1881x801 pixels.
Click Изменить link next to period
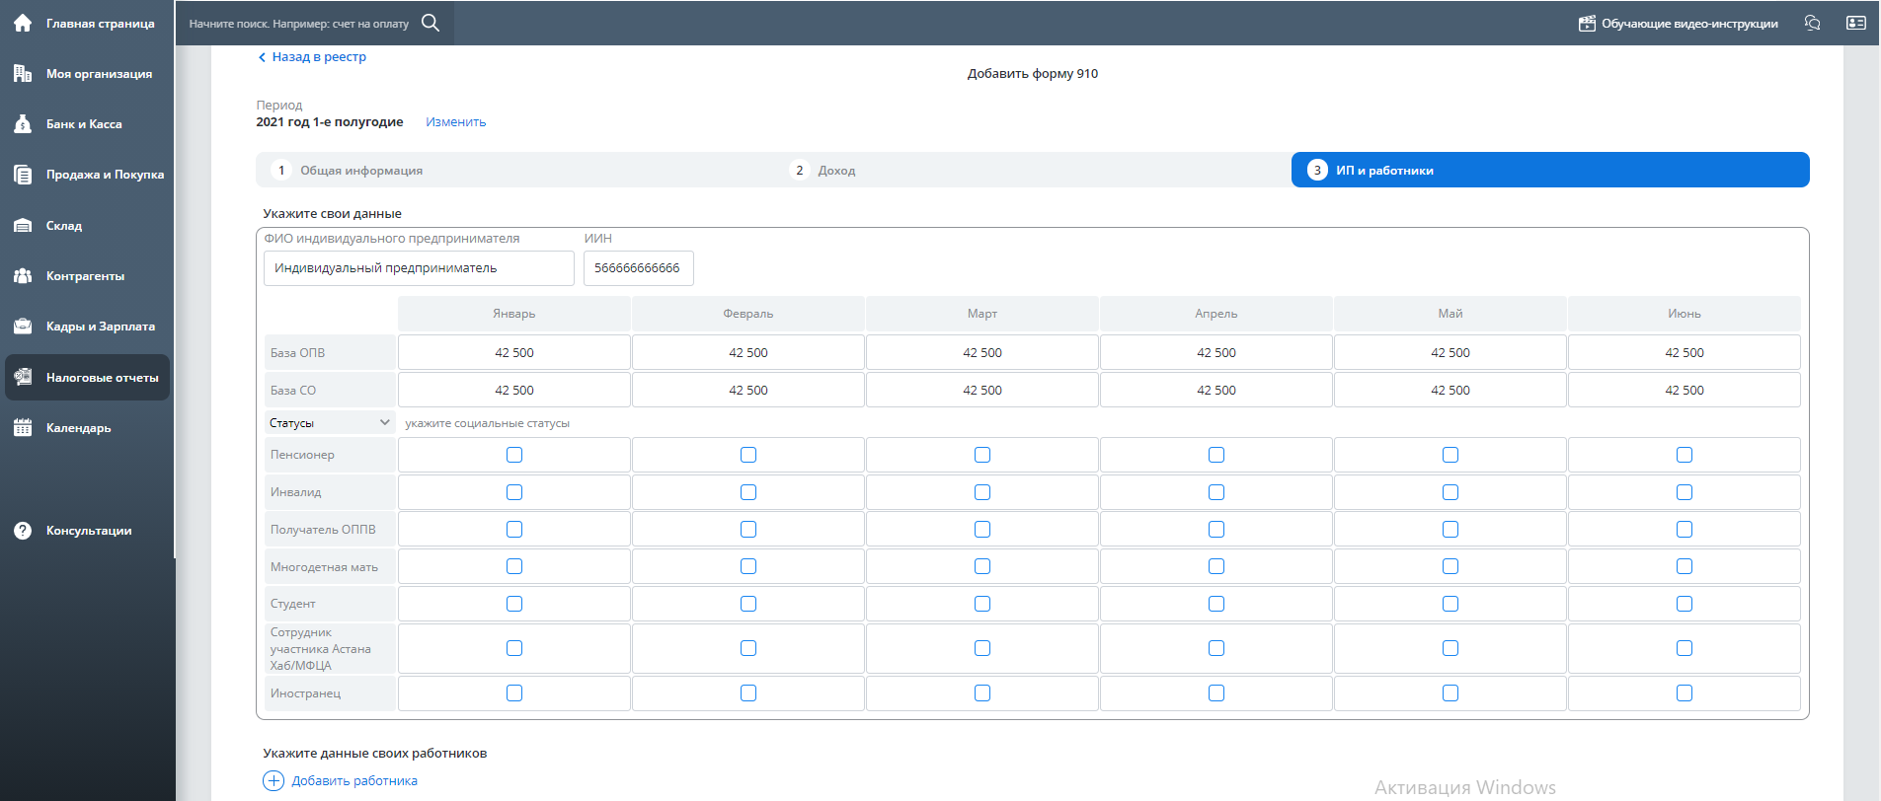coord(455,122)
